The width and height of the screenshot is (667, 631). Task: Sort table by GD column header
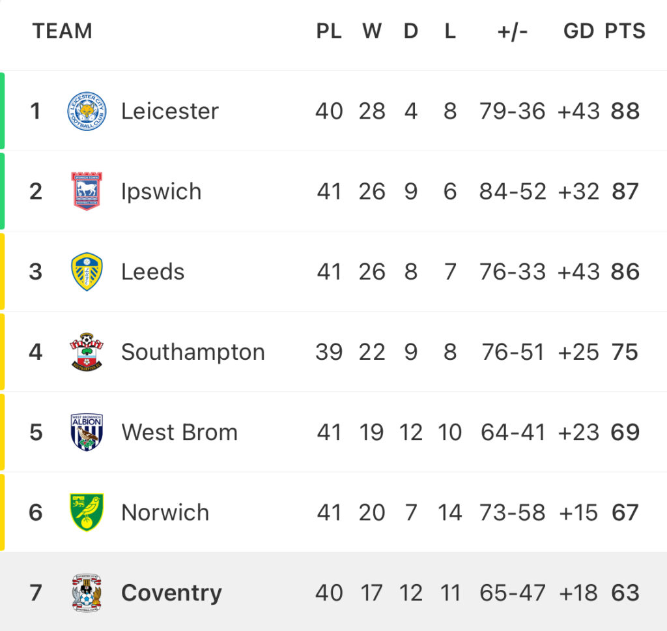coord(578,31)
